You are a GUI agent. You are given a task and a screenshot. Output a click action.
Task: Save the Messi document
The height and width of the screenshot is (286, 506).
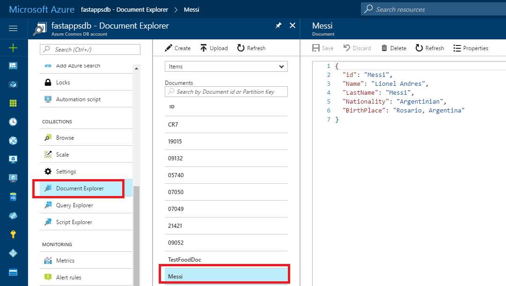point(323,48)
